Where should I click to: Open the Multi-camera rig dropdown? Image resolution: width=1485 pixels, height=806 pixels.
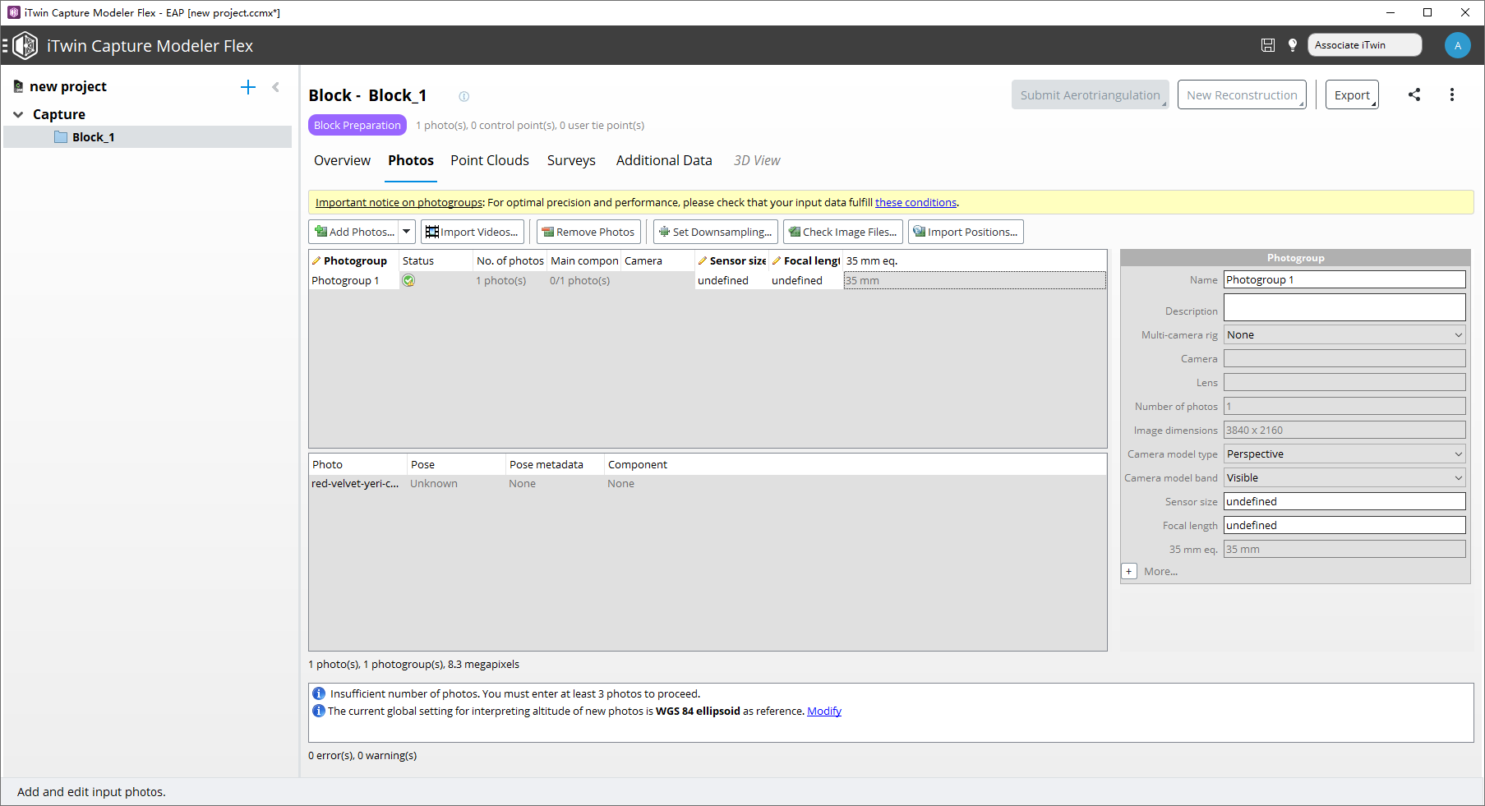coord(1344,335)
